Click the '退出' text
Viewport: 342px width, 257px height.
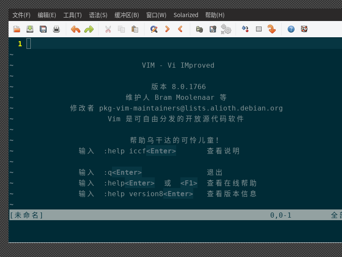[215, 173]
